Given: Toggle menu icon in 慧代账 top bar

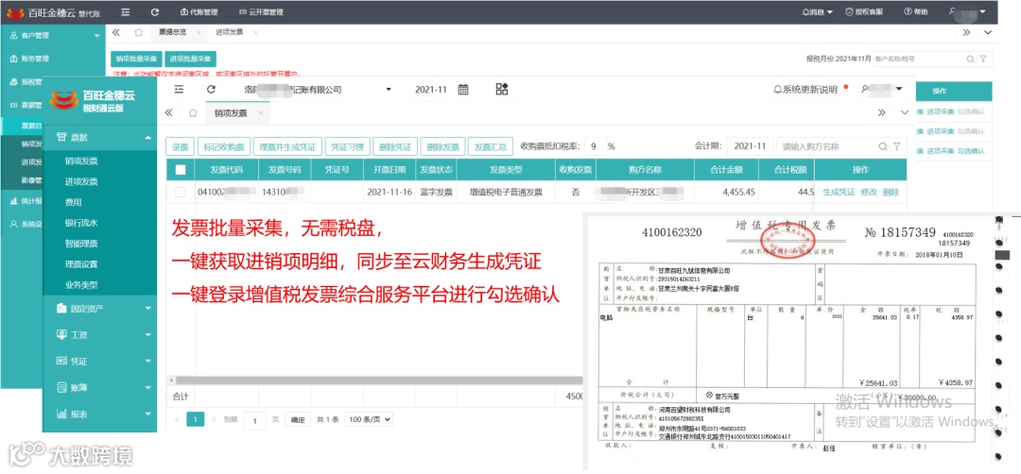Looking at the screenshot, I should click(x=126, y=11).
